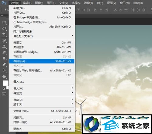Click distribute horizontal centers icon
Image resolution: width=152 pixels, height=134 pixels.
pyautogui.click(x=138, y=10)
